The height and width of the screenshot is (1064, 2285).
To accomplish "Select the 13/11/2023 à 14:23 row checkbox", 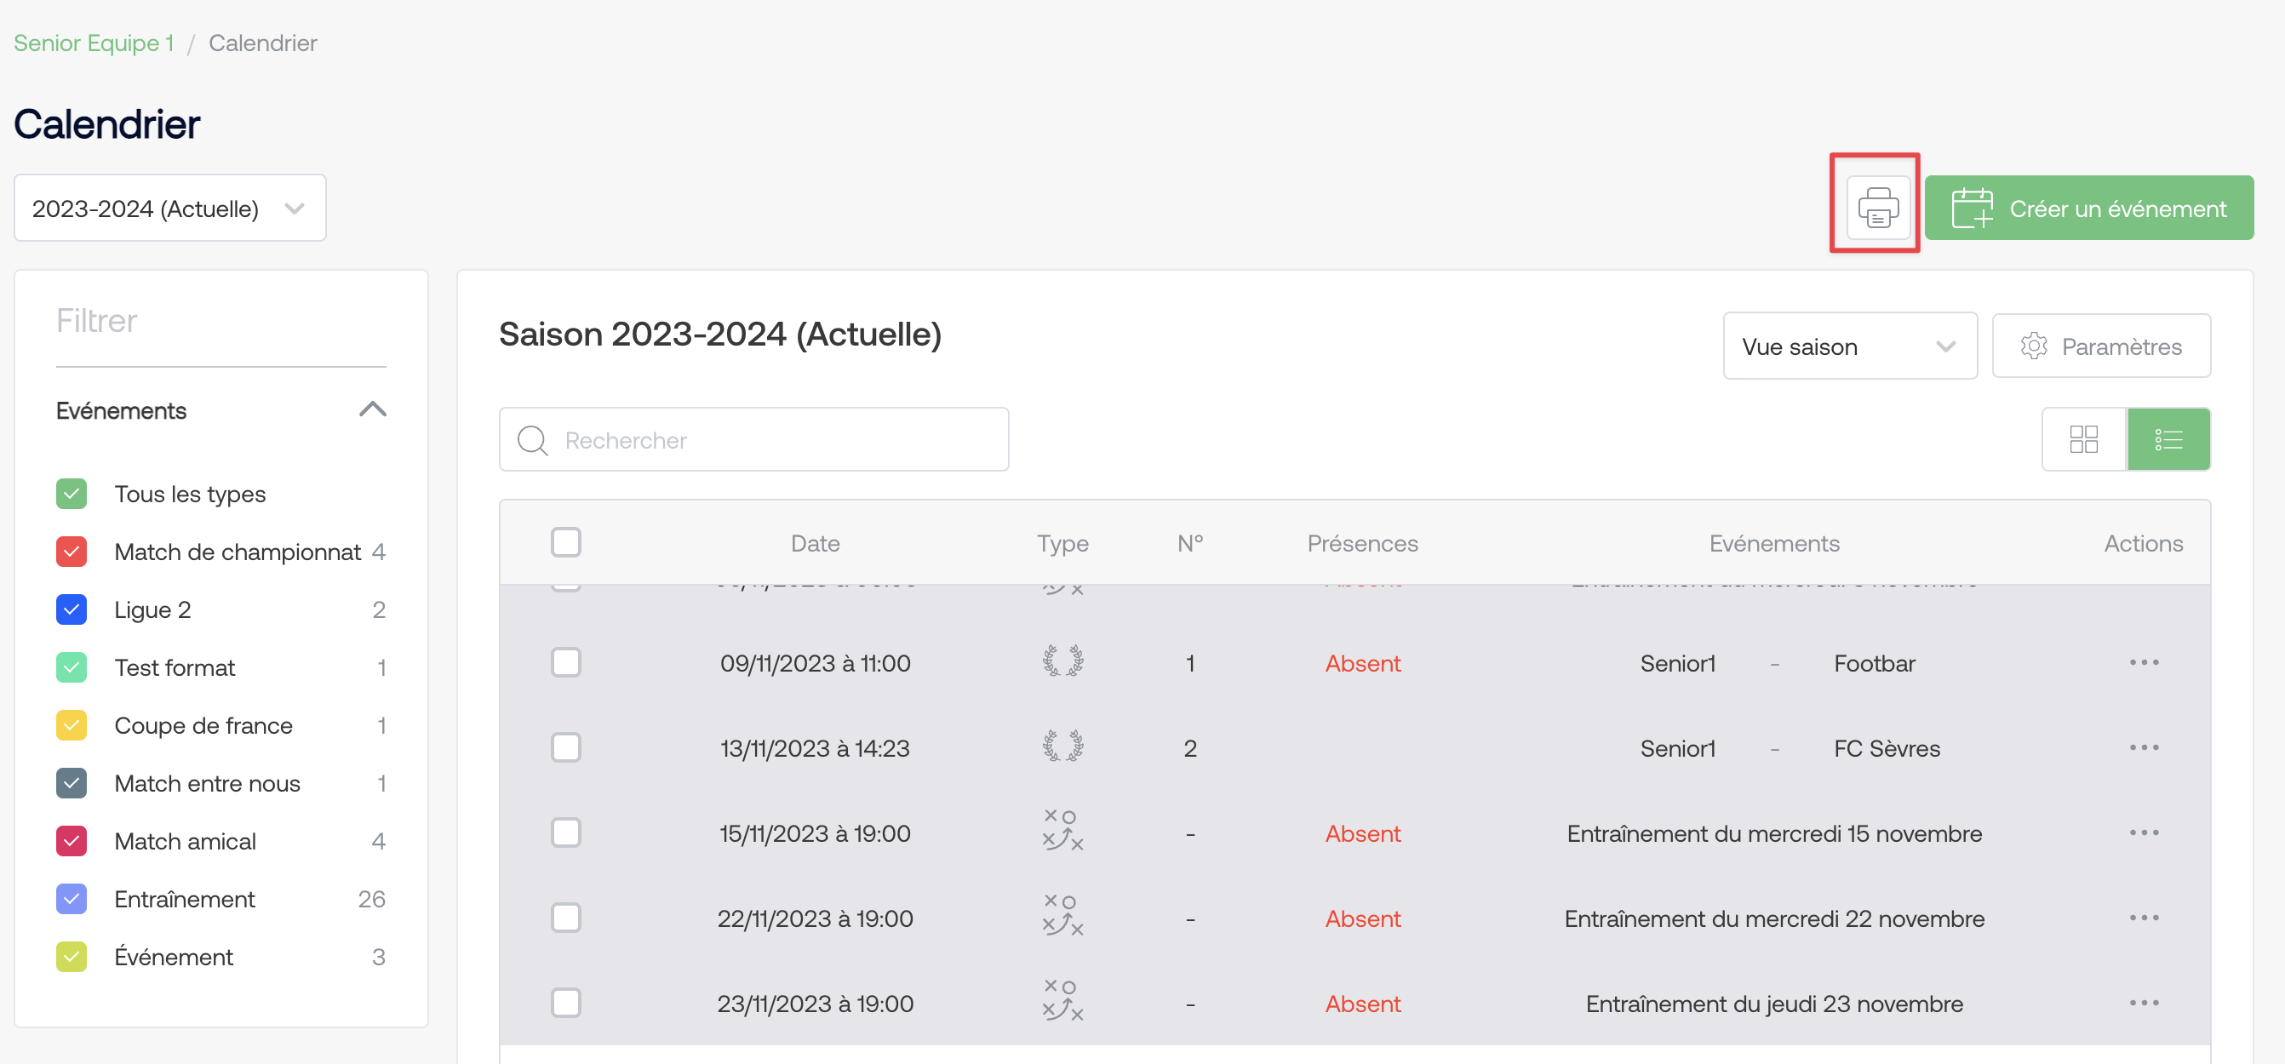I will pos(565,747).
